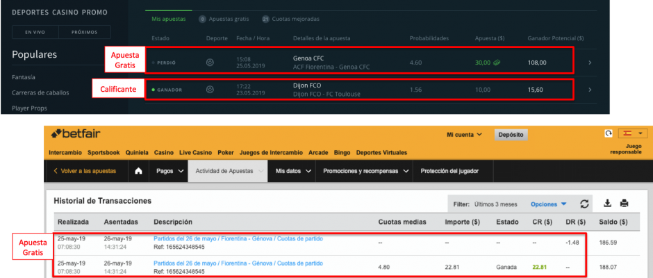The image size is (653, 278).
Task: Download the transaction history
Action: [608, 204]
